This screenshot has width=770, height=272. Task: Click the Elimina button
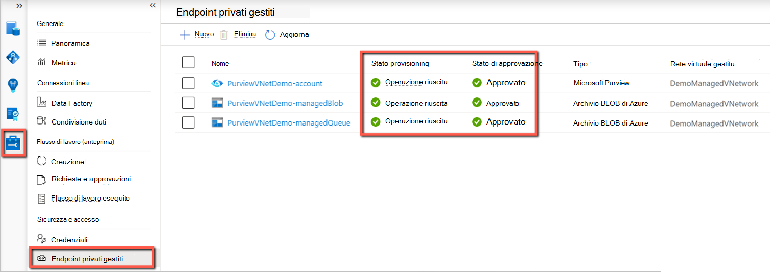coord(245,34)
